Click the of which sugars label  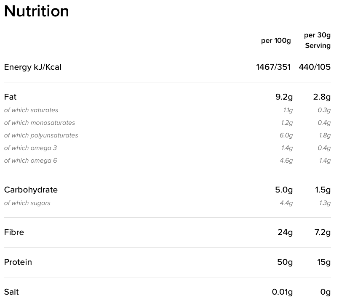(x=27, y=203)
